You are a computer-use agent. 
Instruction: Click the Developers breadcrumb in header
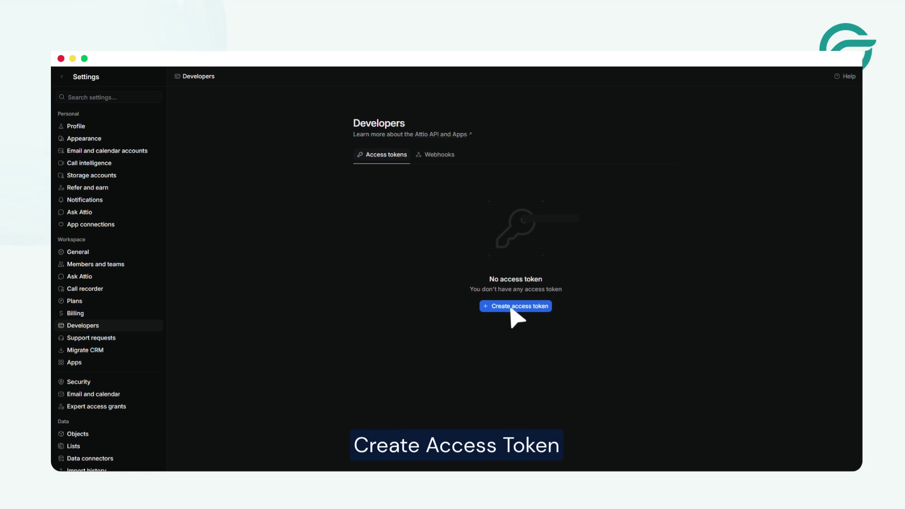(x=194, y=76)
